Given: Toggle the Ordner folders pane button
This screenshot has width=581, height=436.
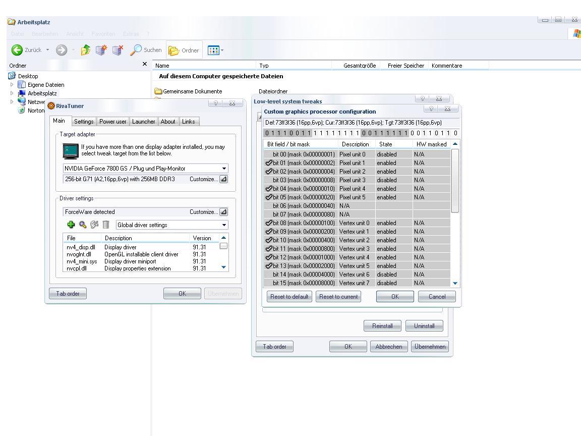Looking at the screenshot, I should (x=184, y=50).
